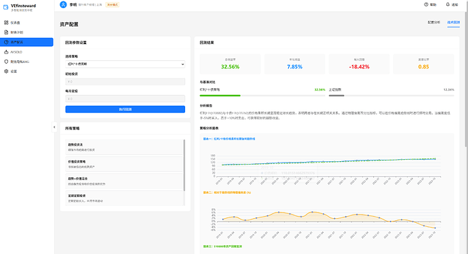Open help via the question mark icon

426,5
